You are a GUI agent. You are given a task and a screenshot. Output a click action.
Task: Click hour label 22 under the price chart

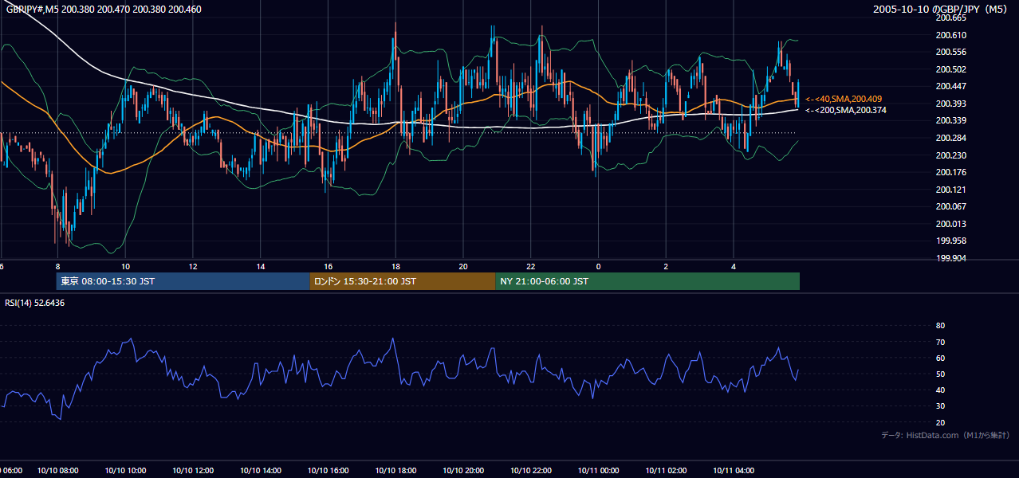coord(531,266)
